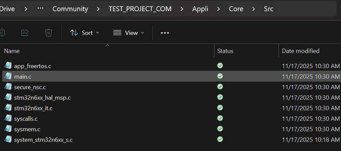Open the View dropdown menu

coord(128,33)
